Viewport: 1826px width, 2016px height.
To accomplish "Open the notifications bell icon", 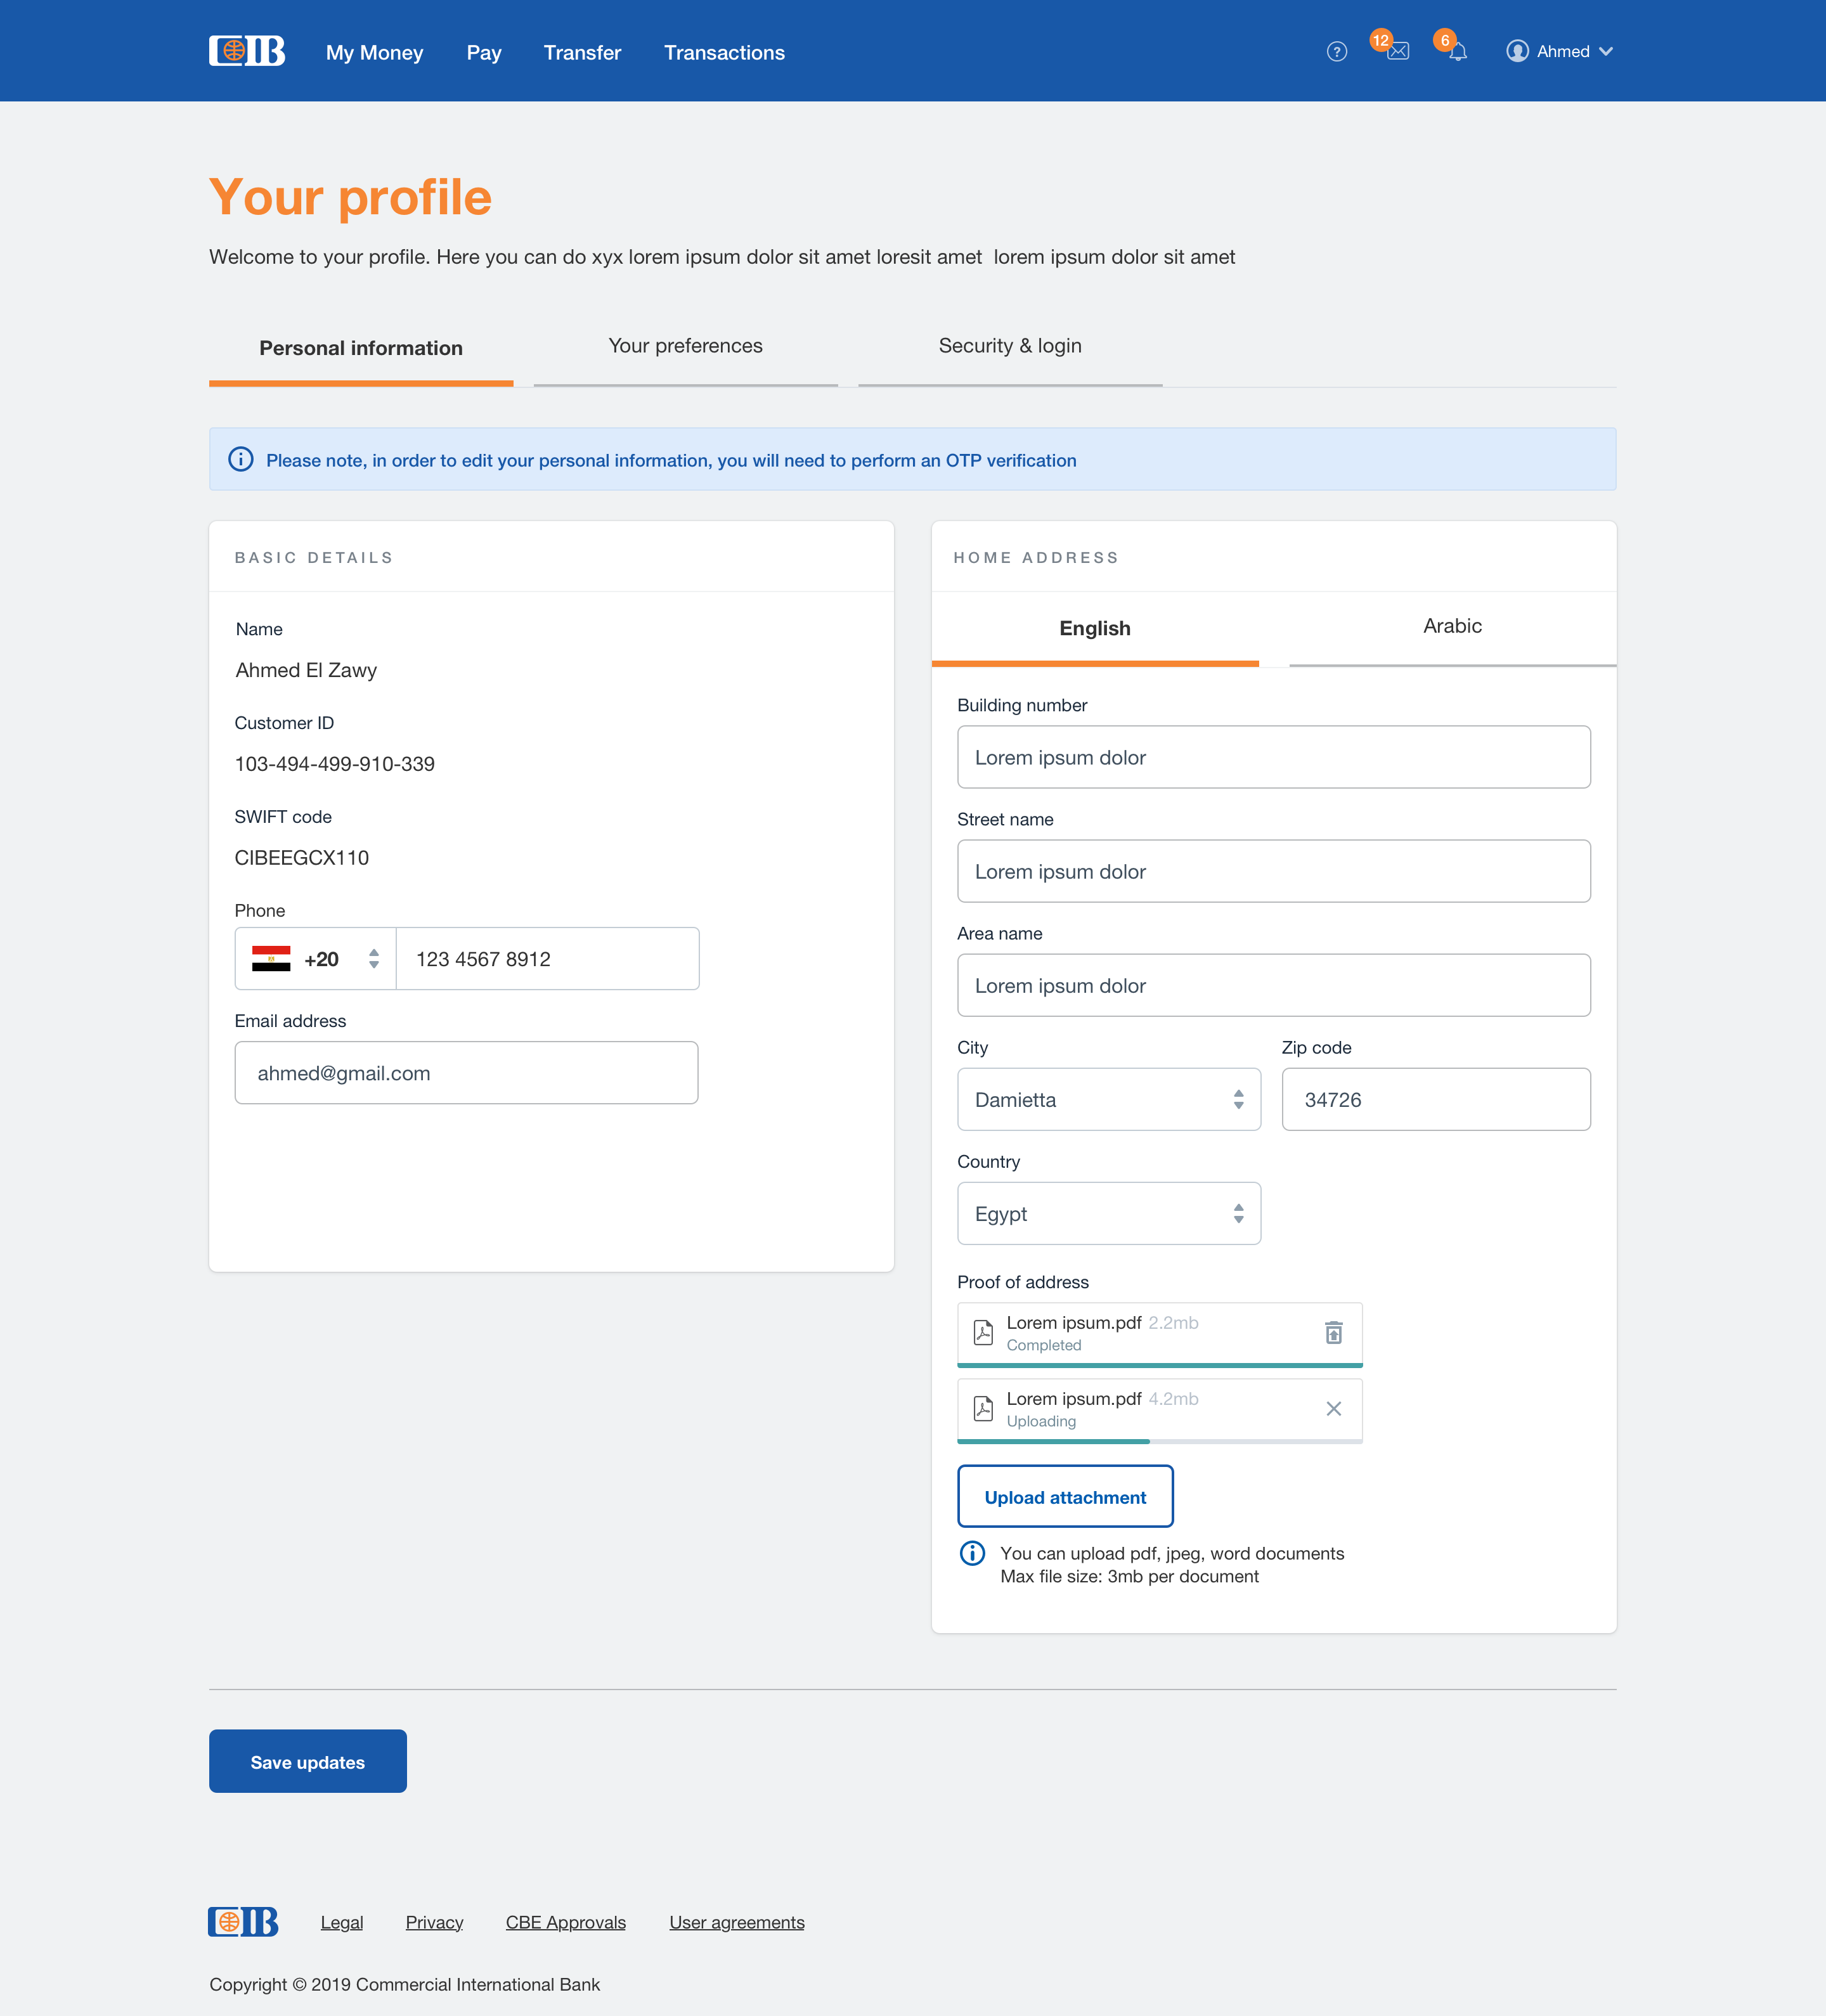I will (1458, 52).
